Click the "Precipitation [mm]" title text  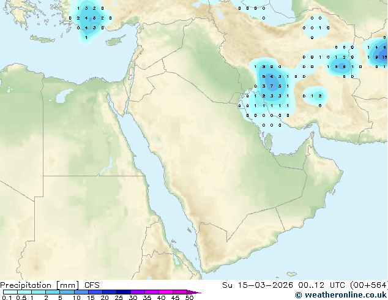pyautogui.click(x=40, y=285)
